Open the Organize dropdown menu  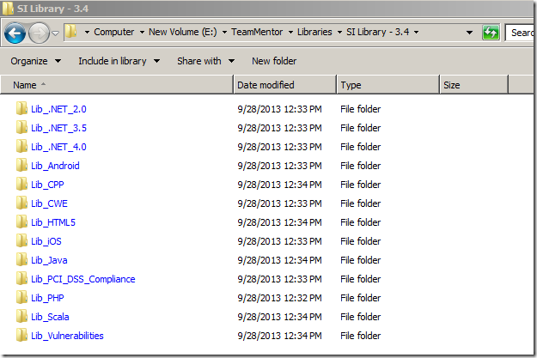35,61
